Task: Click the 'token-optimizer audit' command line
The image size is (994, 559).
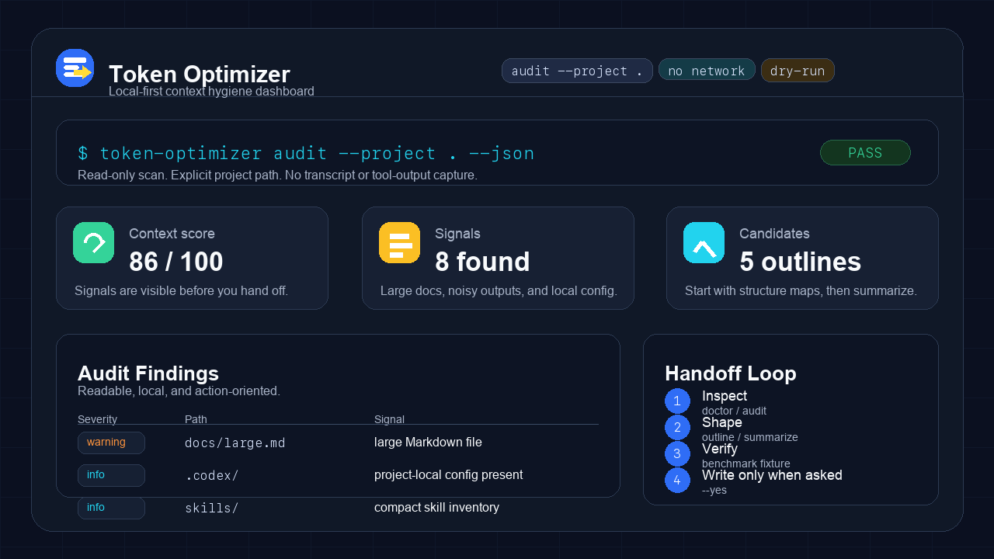Action: click(x=306, y=153)
